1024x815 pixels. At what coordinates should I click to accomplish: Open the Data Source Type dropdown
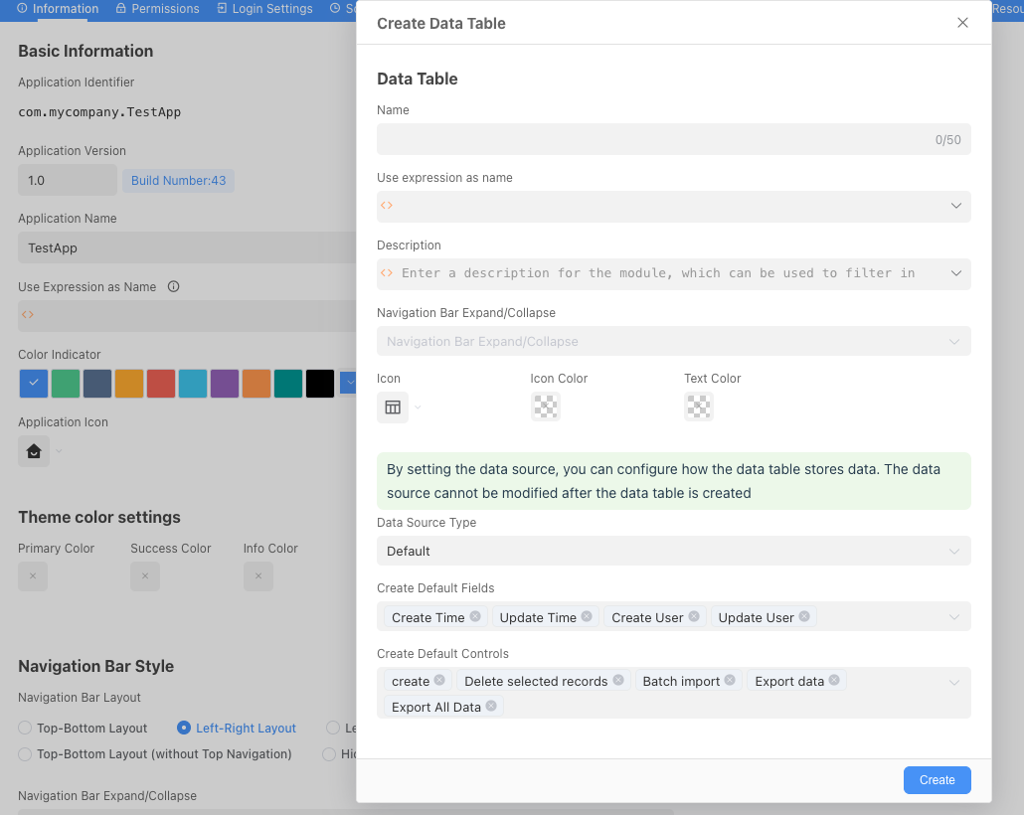[x=673, y=550]
